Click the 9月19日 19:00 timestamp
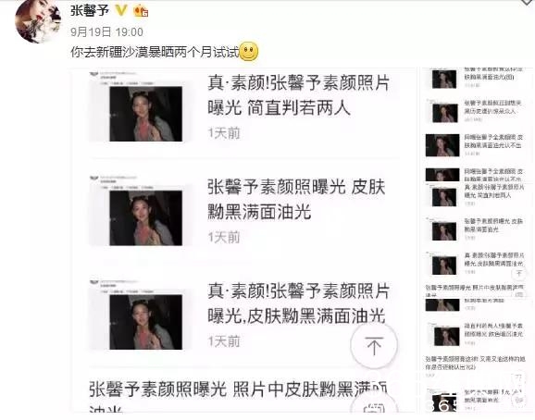535x420 pixels. coord(106,32)
